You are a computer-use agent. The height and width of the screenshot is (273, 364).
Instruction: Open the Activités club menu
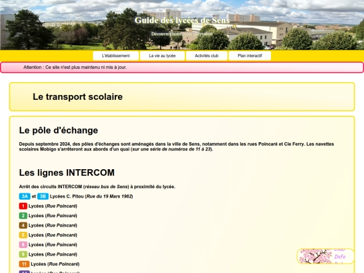click(x=207, y=56)
